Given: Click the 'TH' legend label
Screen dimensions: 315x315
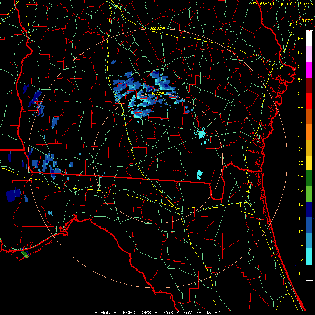Looking at the screenshot, I should pyautogui.click(x=301, y=273).
